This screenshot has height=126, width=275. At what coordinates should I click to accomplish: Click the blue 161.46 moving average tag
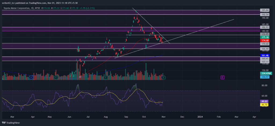point(265,56)
